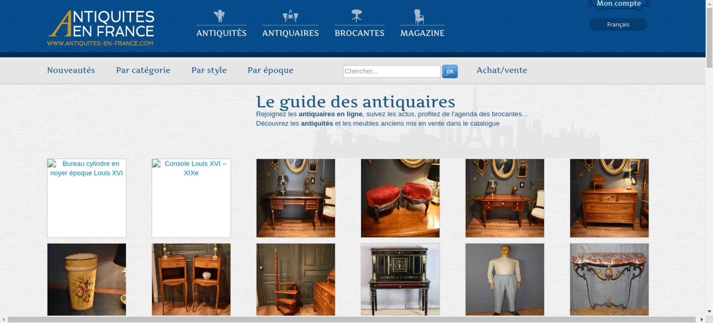Click the scroll-right arrow on horizontal scrollbar
Viewport: 713px width, 323px height.
tap(702, 319)
